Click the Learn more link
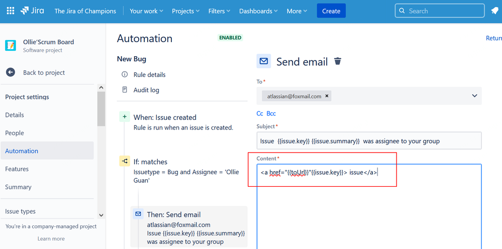This screenshot has height=249, width=502. pyautogui.click(x=51, y=238)
